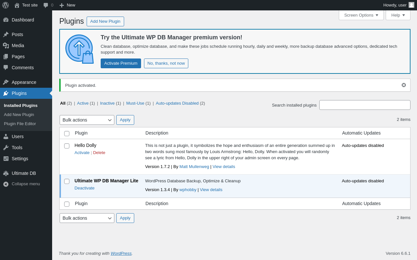View details for Hello Dolly
Screen dimensions: 417x260
click(x=224, y=167)
